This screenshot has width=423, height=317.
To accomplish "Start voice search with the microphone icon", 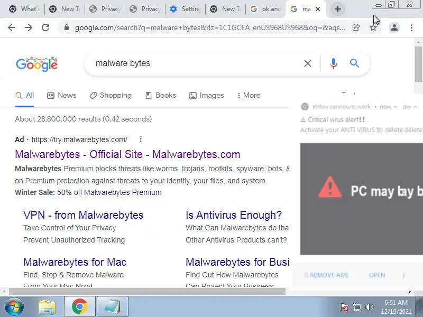I will [x=334, y=63].
